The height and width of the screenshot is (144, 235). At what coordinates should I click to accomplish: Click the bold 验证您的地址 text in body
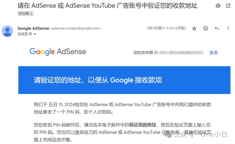[143, 125]
